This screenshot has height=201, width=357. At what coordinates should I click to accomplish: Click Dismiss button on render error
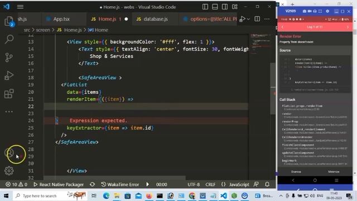point(296,171)
